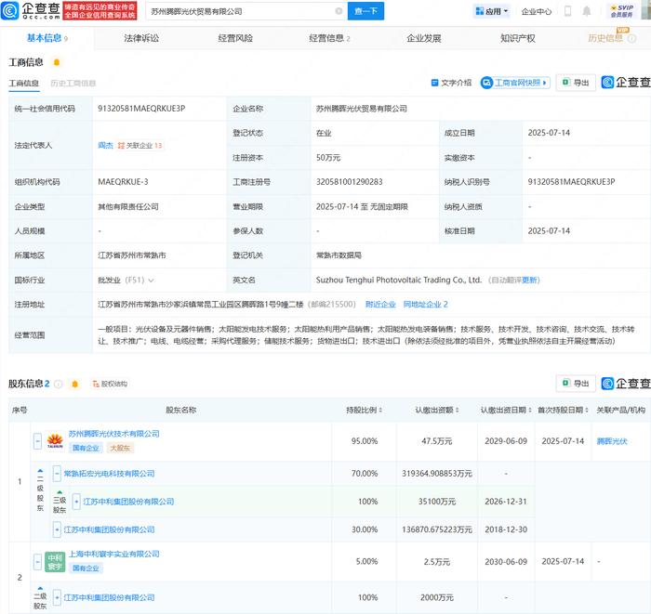
Task: Click the 国有企业 tag under 上海中利寰宇
Action: 86,568
